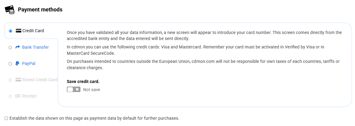Click the Stored Credit Card label
Screen dimensions: 355x126
coord(40,80)
